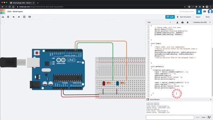Click the Serial Monitor panel icon
Screen dimensions: 213x120
coord(148,100)
